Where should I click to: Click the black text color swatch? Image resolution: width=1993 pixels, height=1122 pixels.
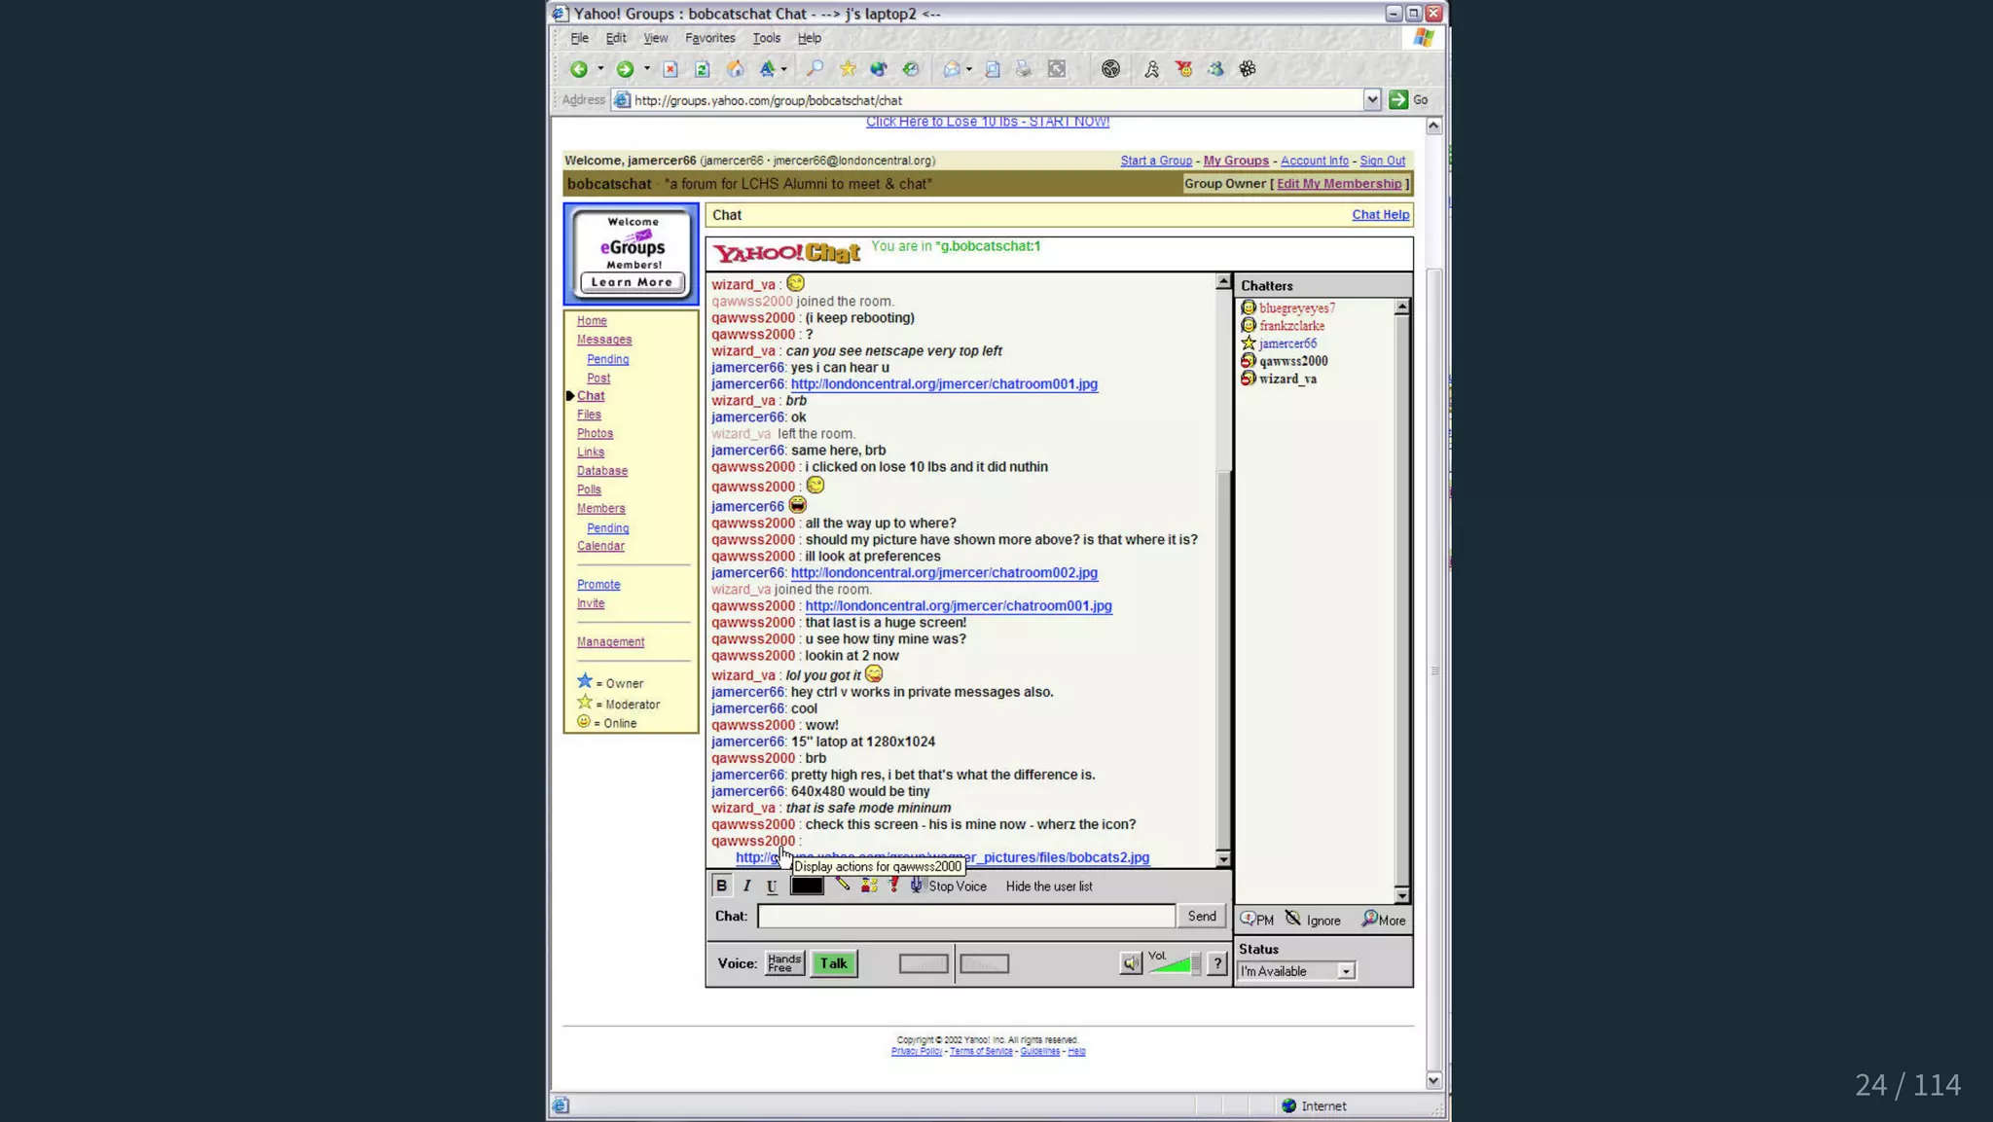click(806, 886)
